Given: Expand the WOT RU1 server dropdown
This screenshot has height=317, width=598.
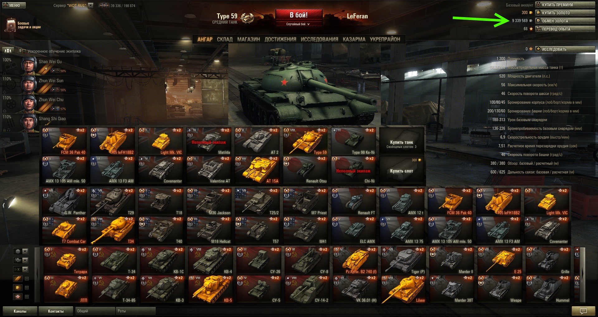Looking at the screenshot, I should (91, 5).
